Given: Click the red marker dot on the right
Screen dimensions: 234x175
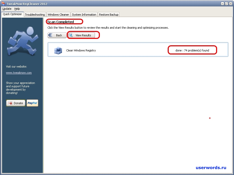Looking at the screenshot, I should pos(210,118).
